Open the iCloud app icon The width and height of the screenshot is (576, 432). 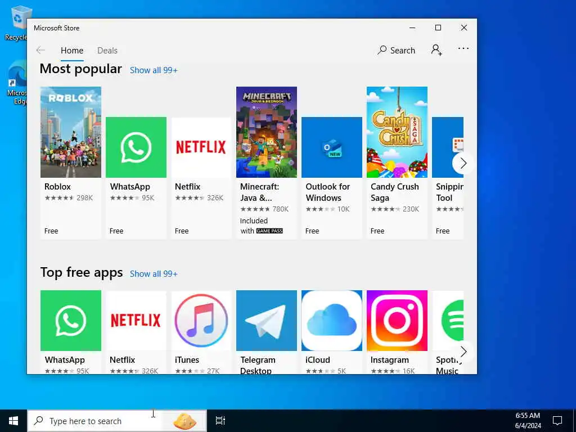(332, 321)
